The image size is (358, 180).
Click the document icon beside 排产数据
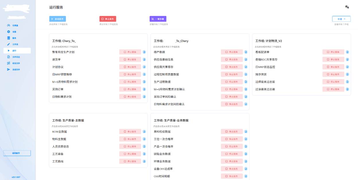(x=246, y=52)
